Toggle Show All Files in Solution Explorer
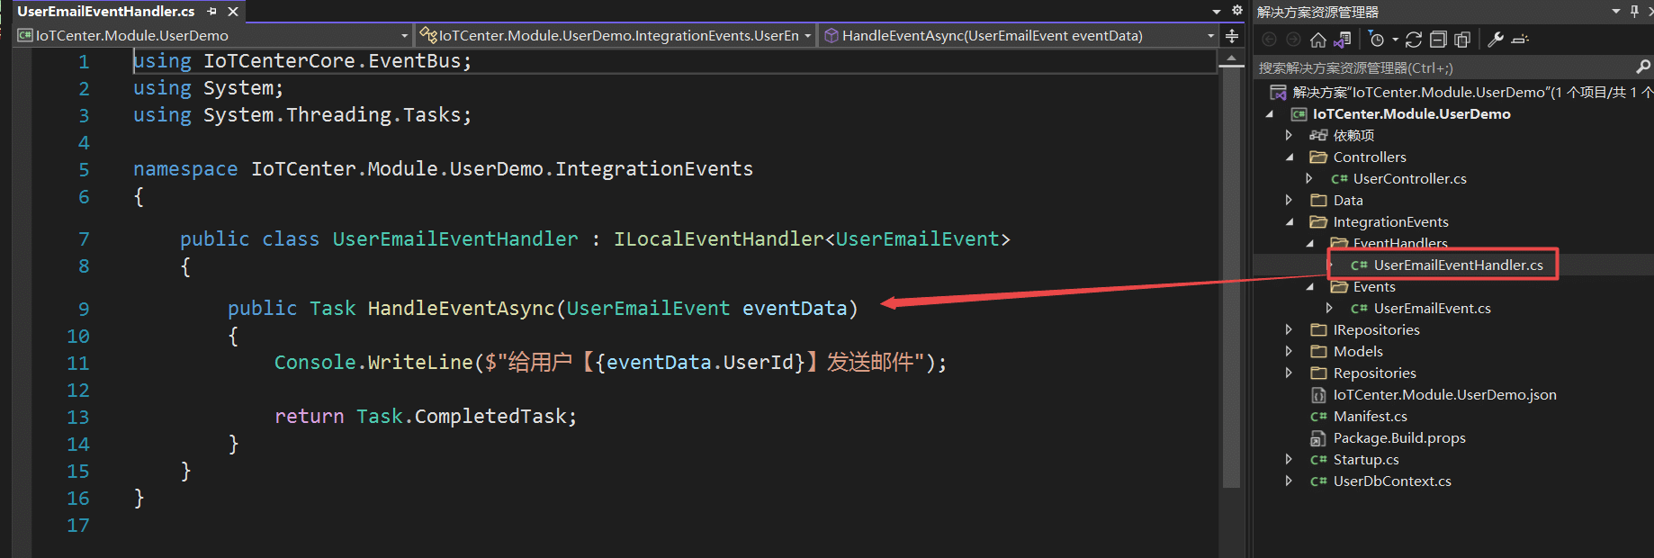 pyautogui.click(x=1462, y=40)
